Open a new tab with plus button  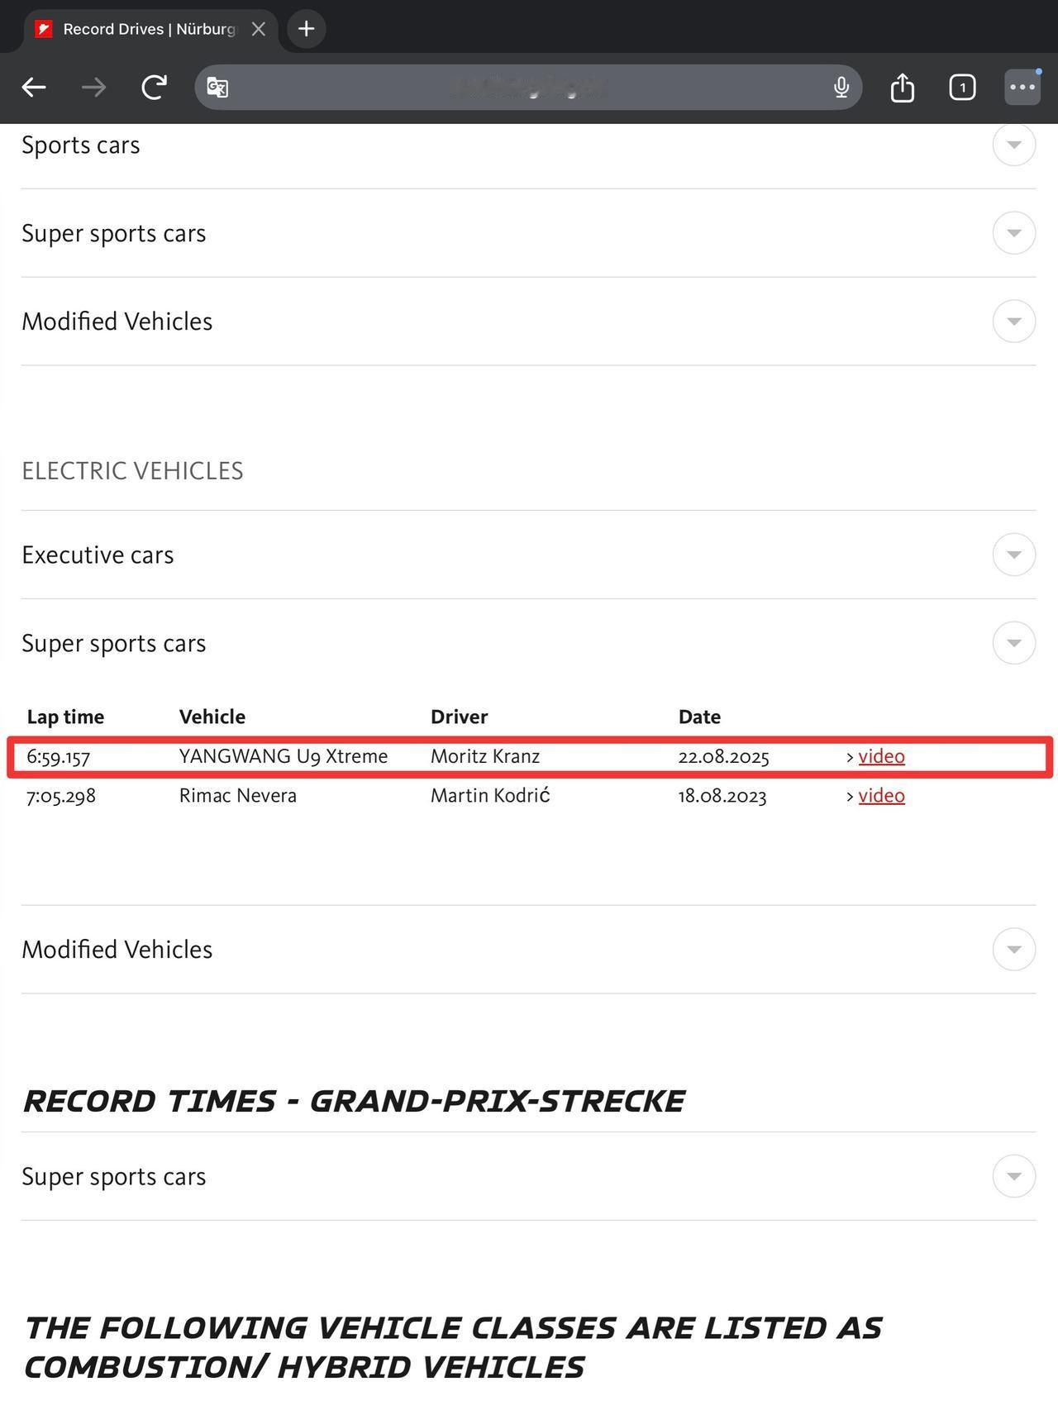[306, 29]
